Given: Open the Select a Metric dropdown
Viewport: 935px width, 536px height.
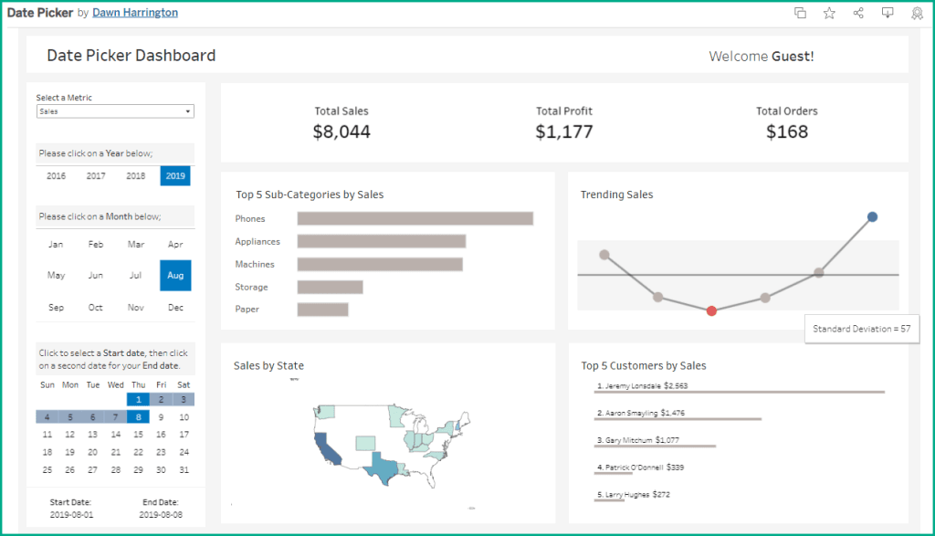Looking at the screenshot, I should [x=114, y=111].
